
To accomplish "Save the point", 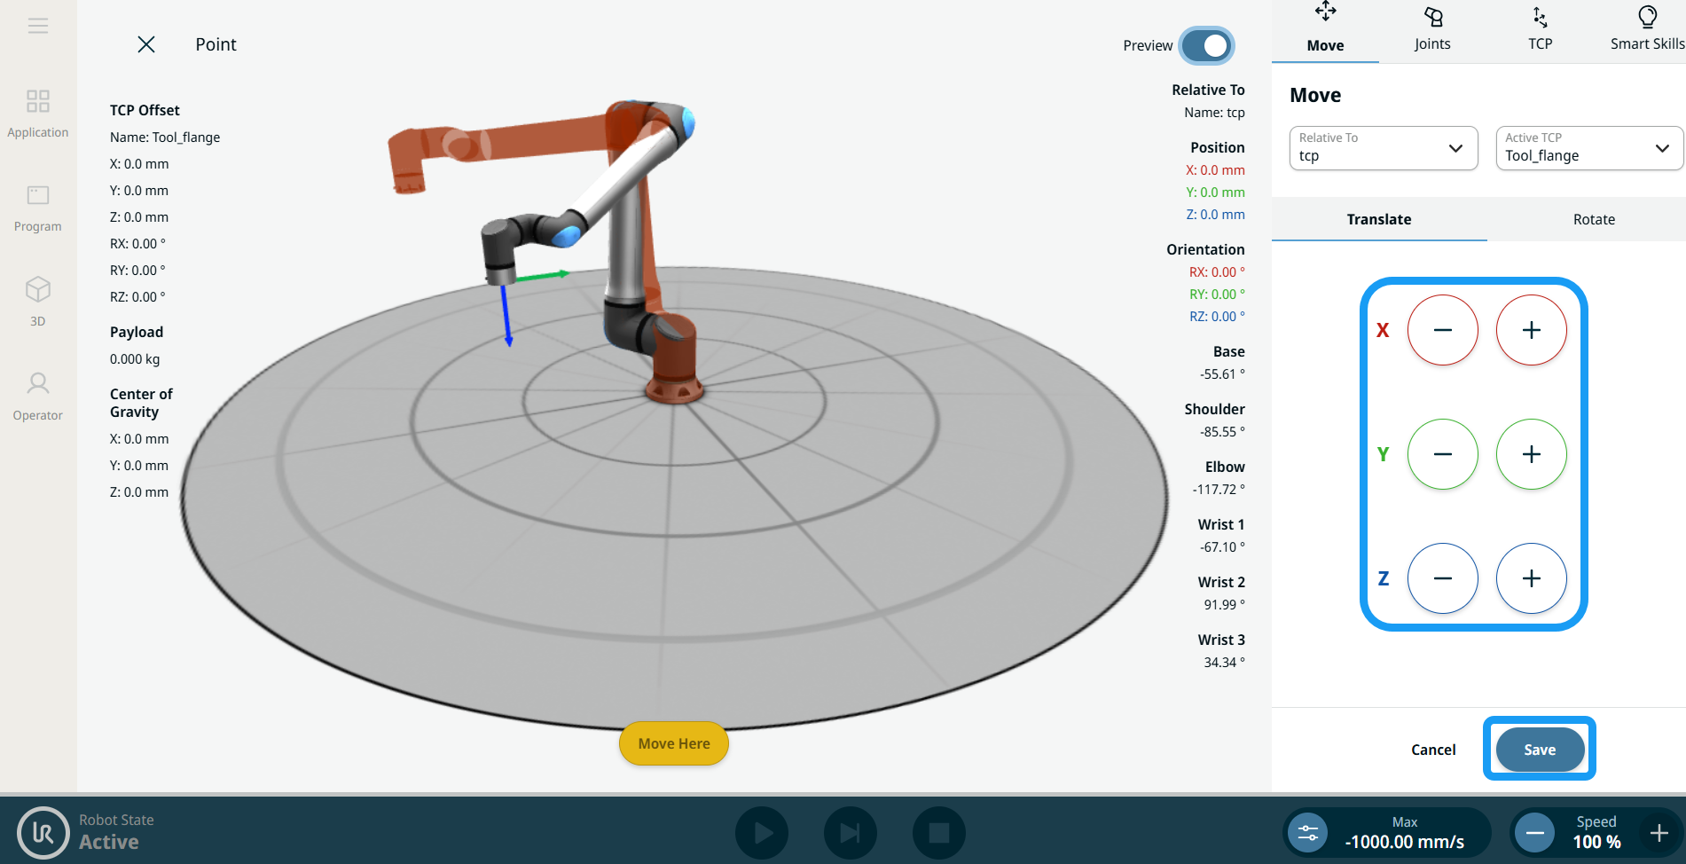I will (1539, 750).
